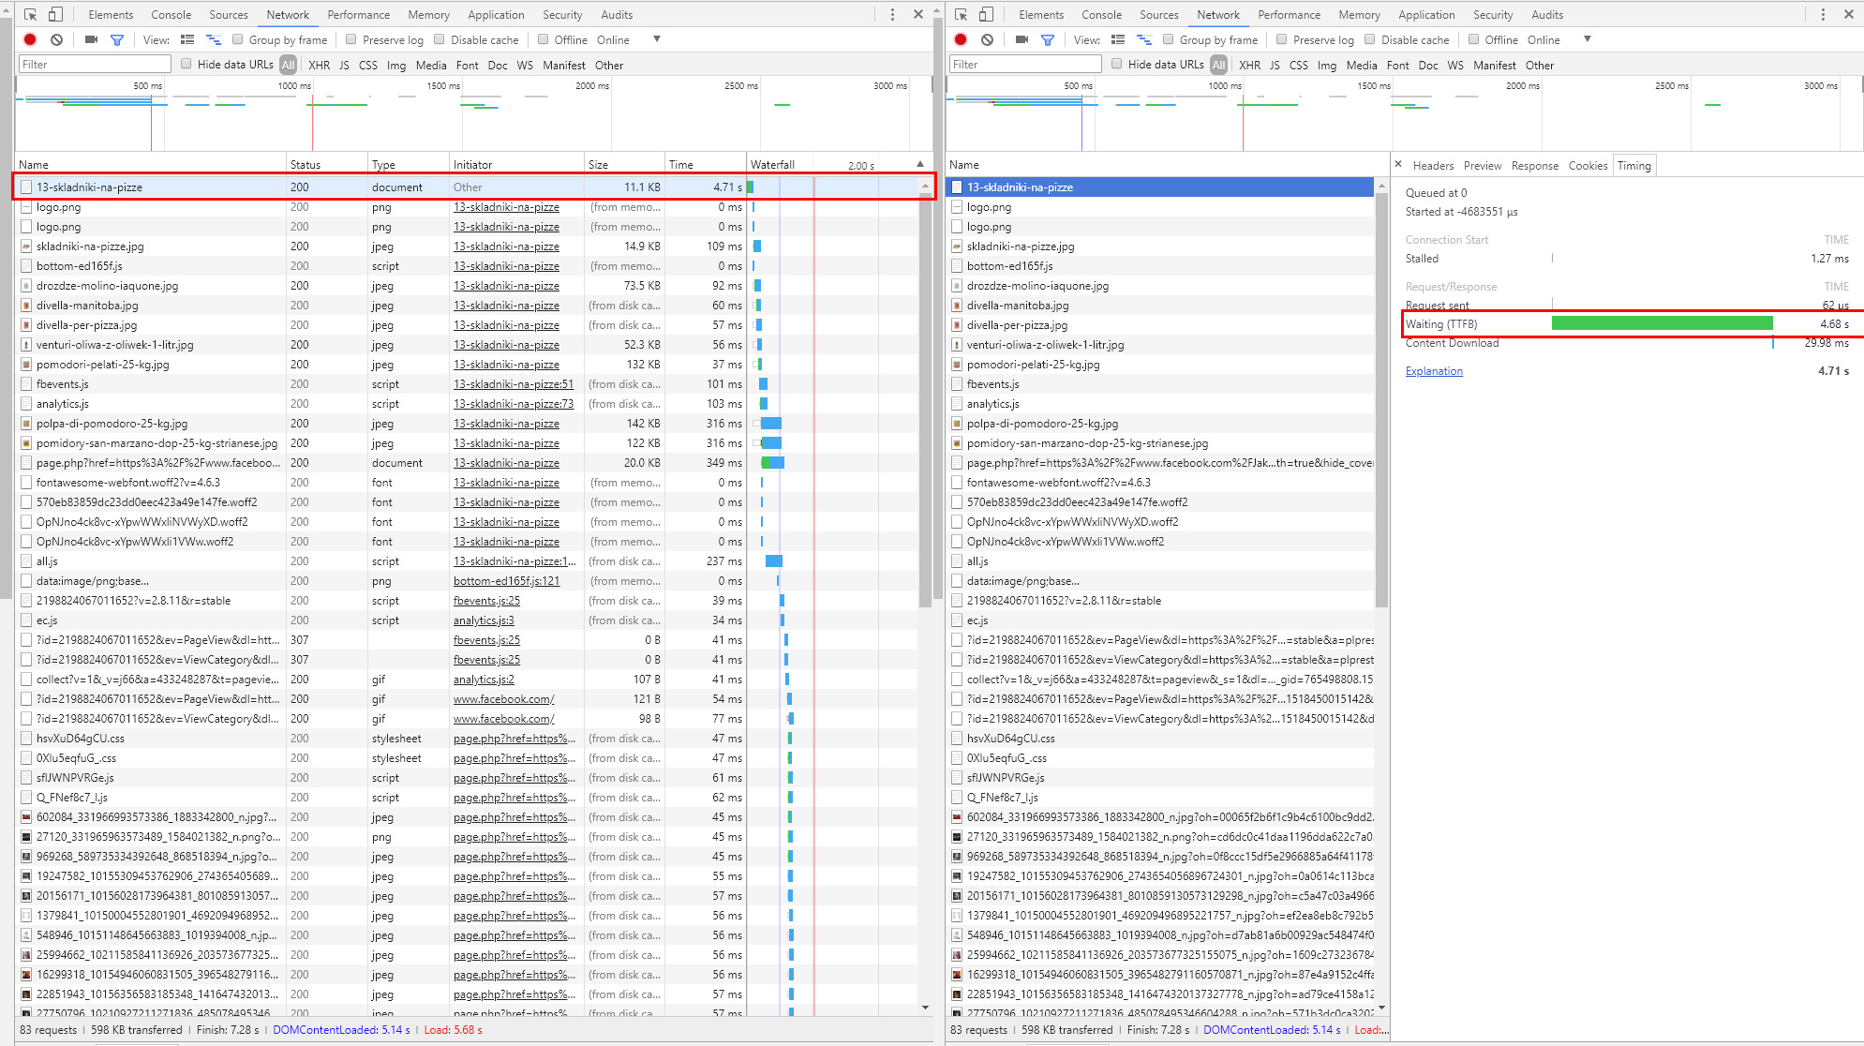Click the Waterfall column sort arrow

[920, 164]
